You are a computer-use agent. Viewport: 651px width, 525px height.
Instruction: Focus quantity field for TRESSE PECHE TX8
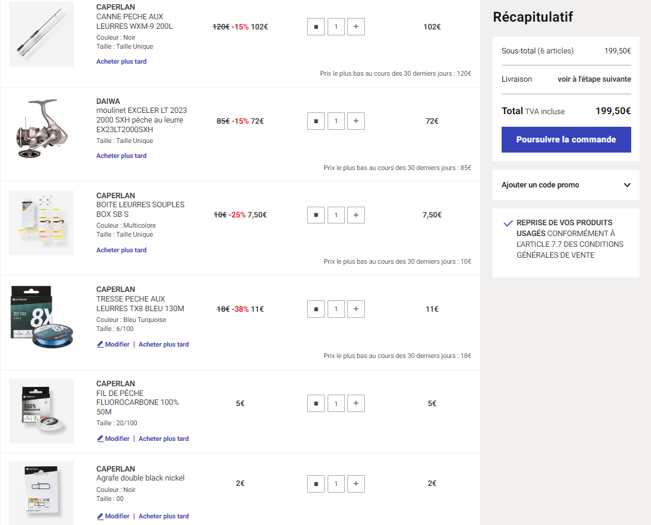336,309
